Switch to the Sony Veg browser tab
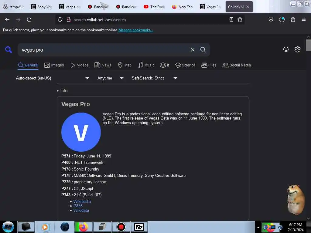 (42, 7)
